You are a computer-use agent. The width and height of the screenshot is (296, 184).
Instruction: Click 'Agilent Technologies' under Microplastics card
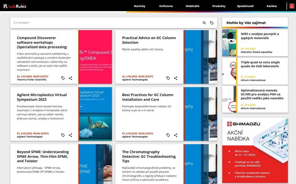(x=30, y=137)
